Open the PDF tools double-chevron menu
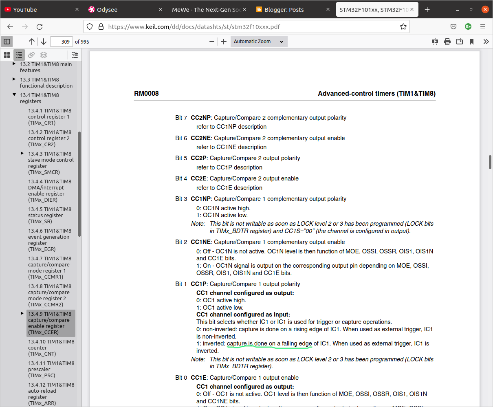493x407 pixels. click(x=486, y=42)
